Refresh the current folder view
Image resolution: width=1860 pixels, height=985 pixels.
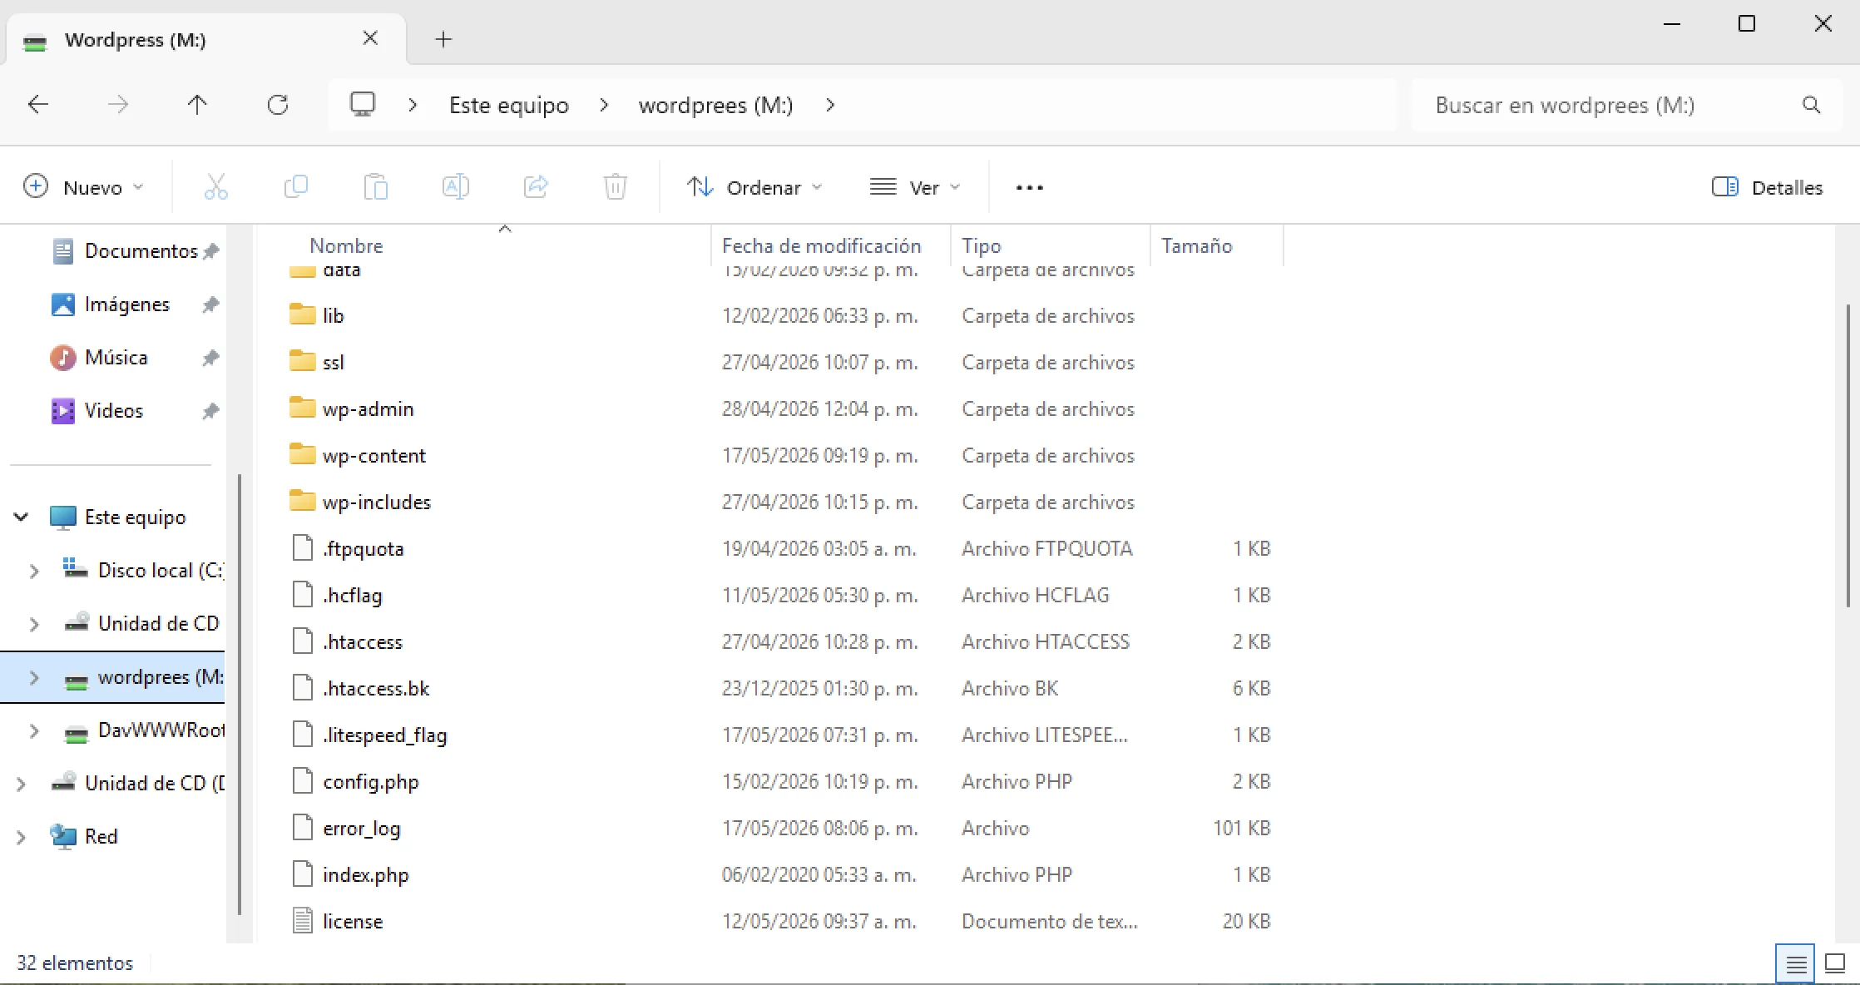[278, 105]
